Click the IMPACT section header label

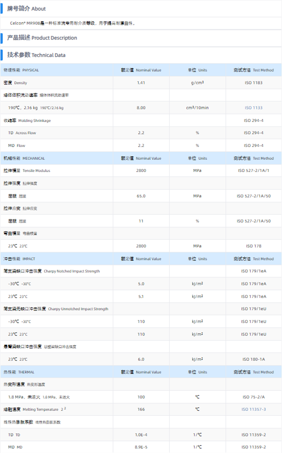[x=19, y=259]
